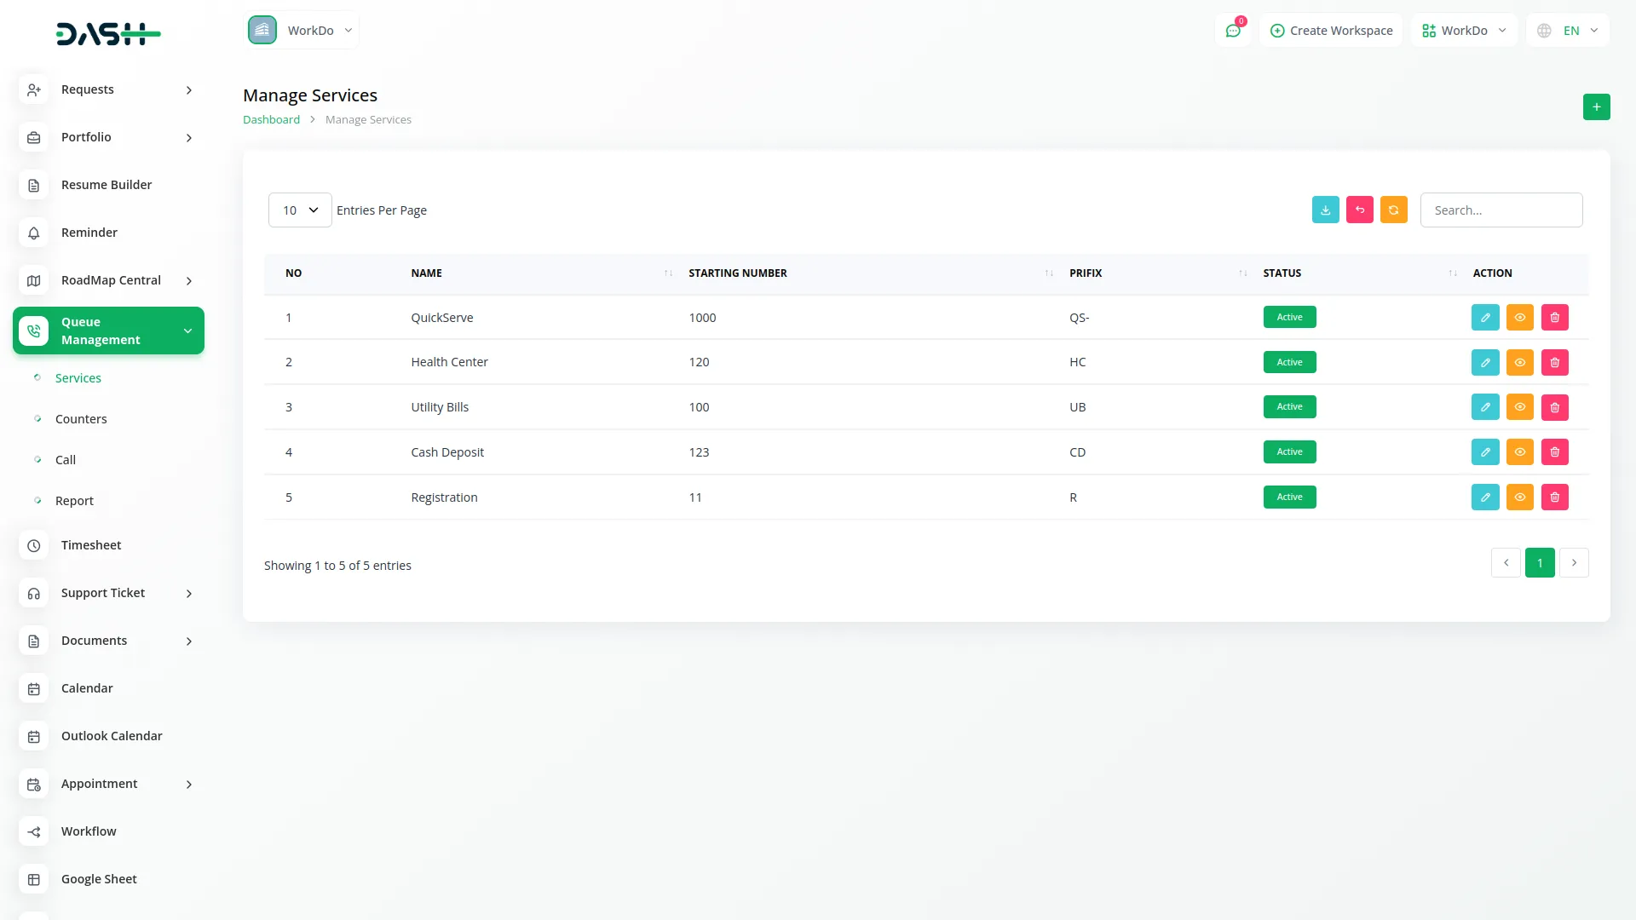Open the chat messages icon
The image size is (1636, 920).
[1232, 31]
